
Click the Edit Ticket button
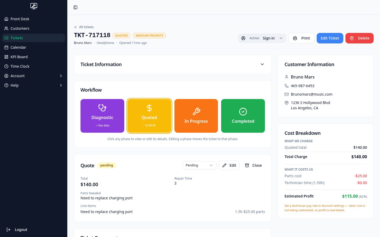(330, 38)
